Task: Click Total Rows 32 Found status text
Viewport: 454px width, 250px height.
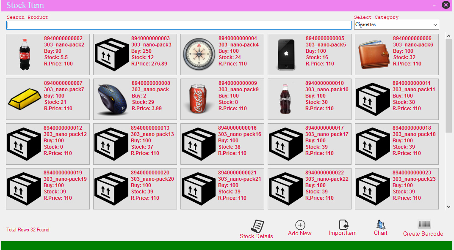Action: point(28,230)
